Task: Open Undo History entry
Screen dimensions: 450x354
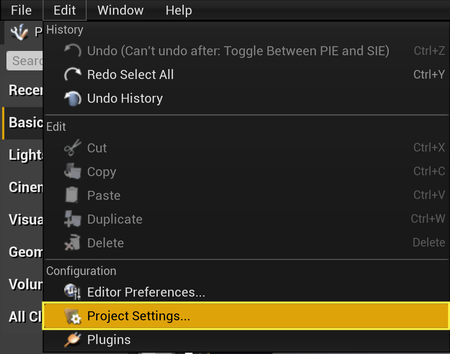Action: click(125, 98)
